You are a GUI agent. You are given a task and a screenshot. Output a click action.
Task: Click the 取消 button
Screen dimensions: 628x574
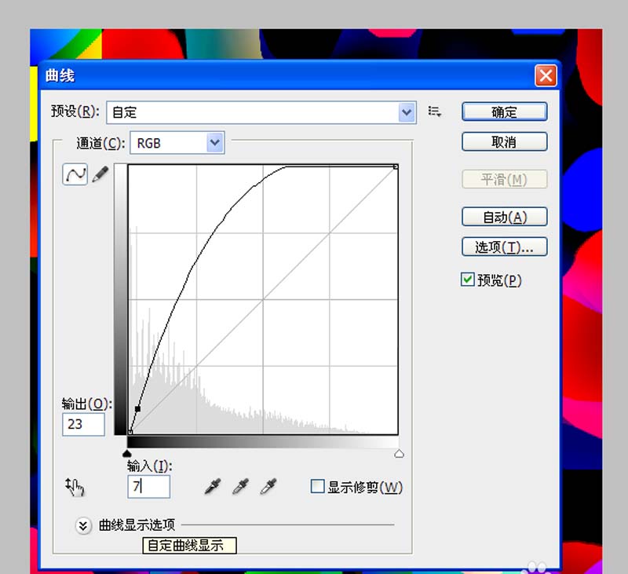click(x=504, y=142)
